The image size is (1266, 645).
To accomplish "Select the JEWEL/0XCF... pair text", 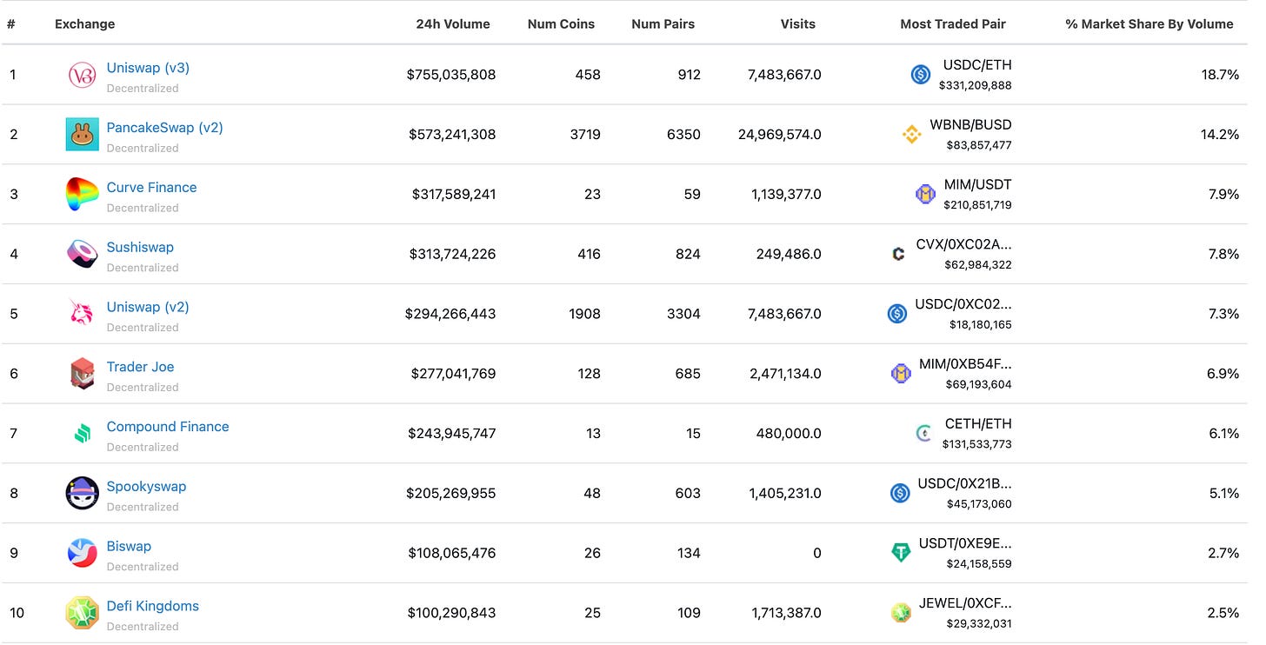I will coord(965,603).
